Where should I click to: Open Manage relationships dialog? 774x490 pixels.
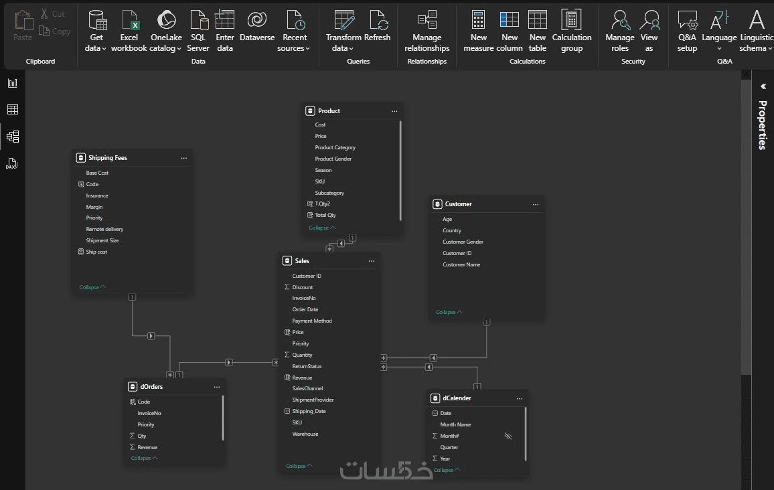(427, 31)
